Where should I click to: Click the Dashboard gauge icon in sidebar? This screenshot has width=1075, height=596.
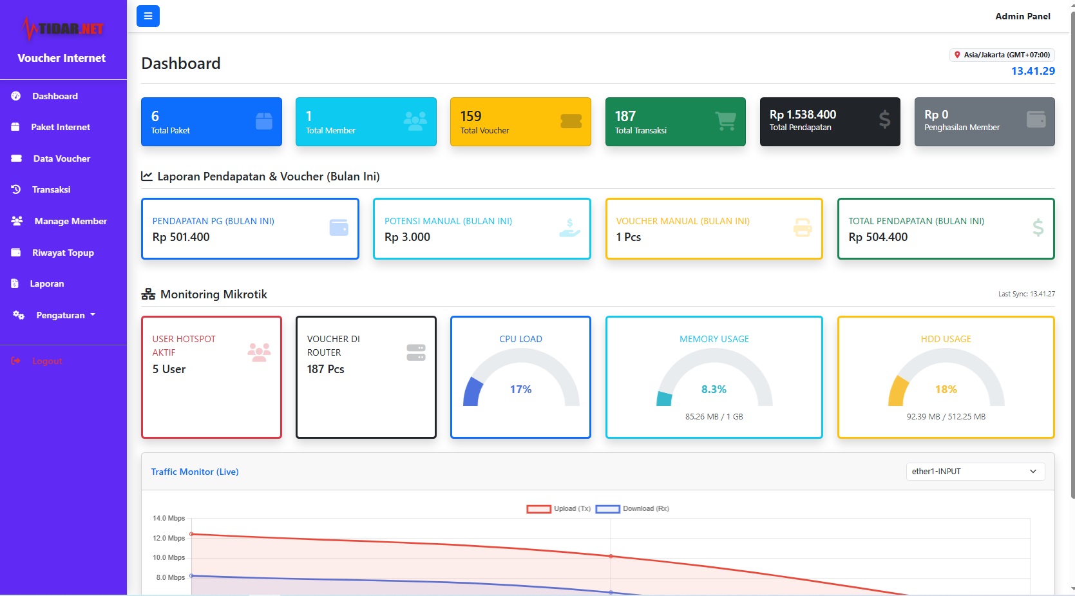pyautogui.click(x=16, y=96)
